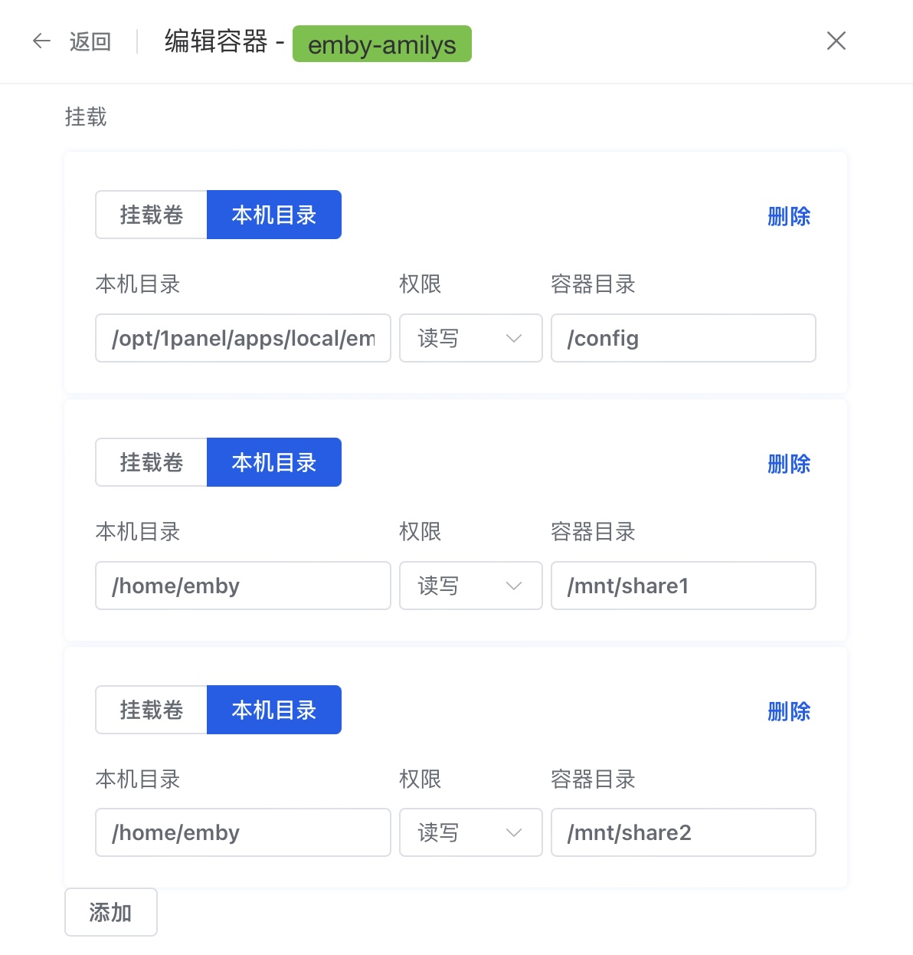Click the /opt/1panel host directory field
Screen dimensions: 913x955
coord(243,338)
